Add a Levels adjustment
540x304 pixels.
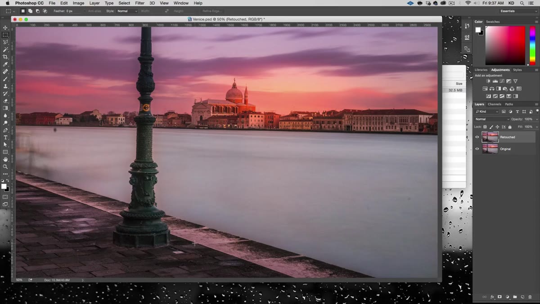point(495,81)
